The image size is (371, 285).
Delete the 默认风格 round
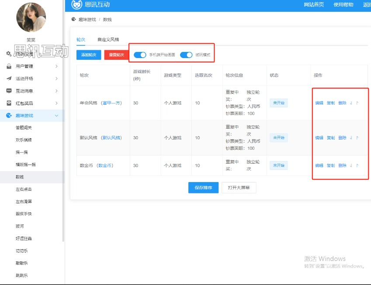(342, 137)
